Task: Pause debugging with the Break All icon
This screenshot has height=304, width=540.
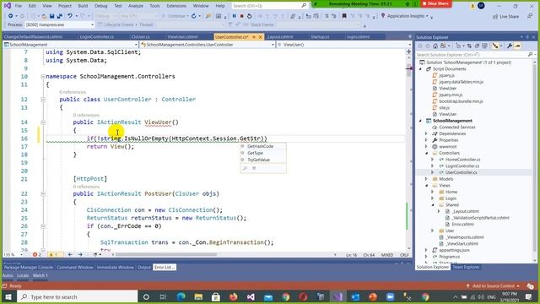Action: (235, 16)
